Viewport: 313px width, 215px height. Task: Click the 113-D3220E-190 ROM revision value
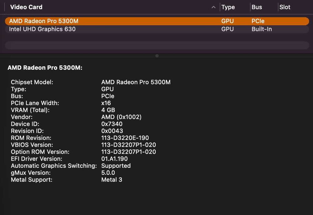125,138
